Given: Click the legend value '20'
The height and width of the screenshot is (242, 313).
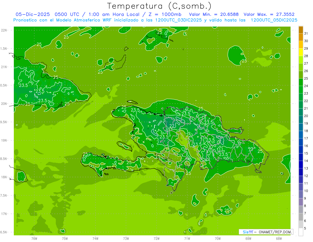Looking at the screenshot, I should tap(306, 116).
